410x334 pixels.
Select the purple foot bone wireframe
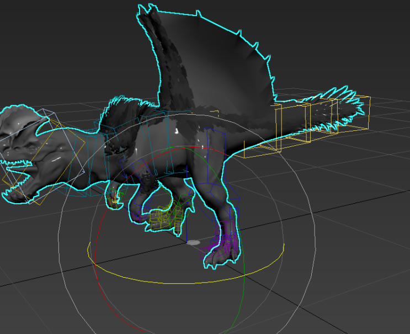[x=222, y=242]
